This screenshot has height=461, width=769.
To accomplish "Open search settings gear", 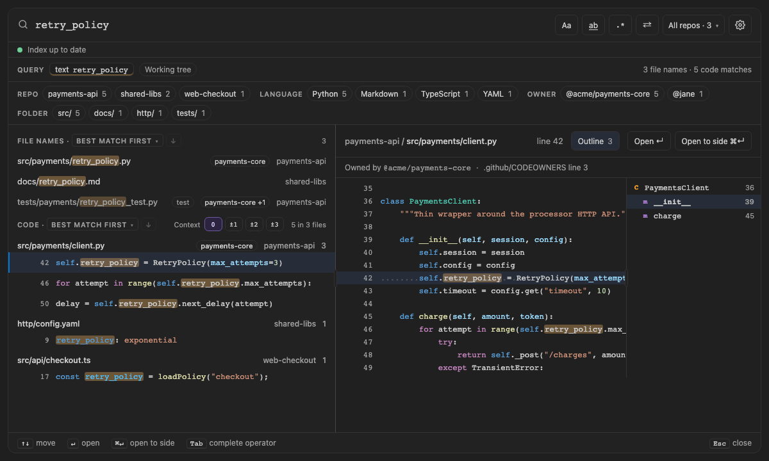I will click(x=740, y=25).
